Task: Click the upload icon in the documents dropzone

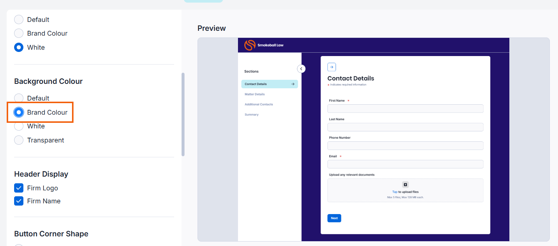Action: (x=405, y=184)
